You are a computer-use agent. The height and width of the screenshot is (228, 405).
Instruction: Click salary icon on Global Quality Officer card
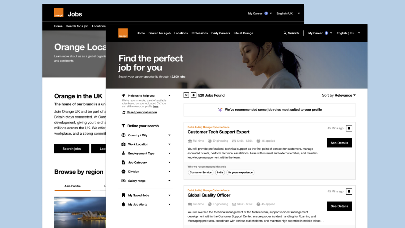(x=234, y=204)
